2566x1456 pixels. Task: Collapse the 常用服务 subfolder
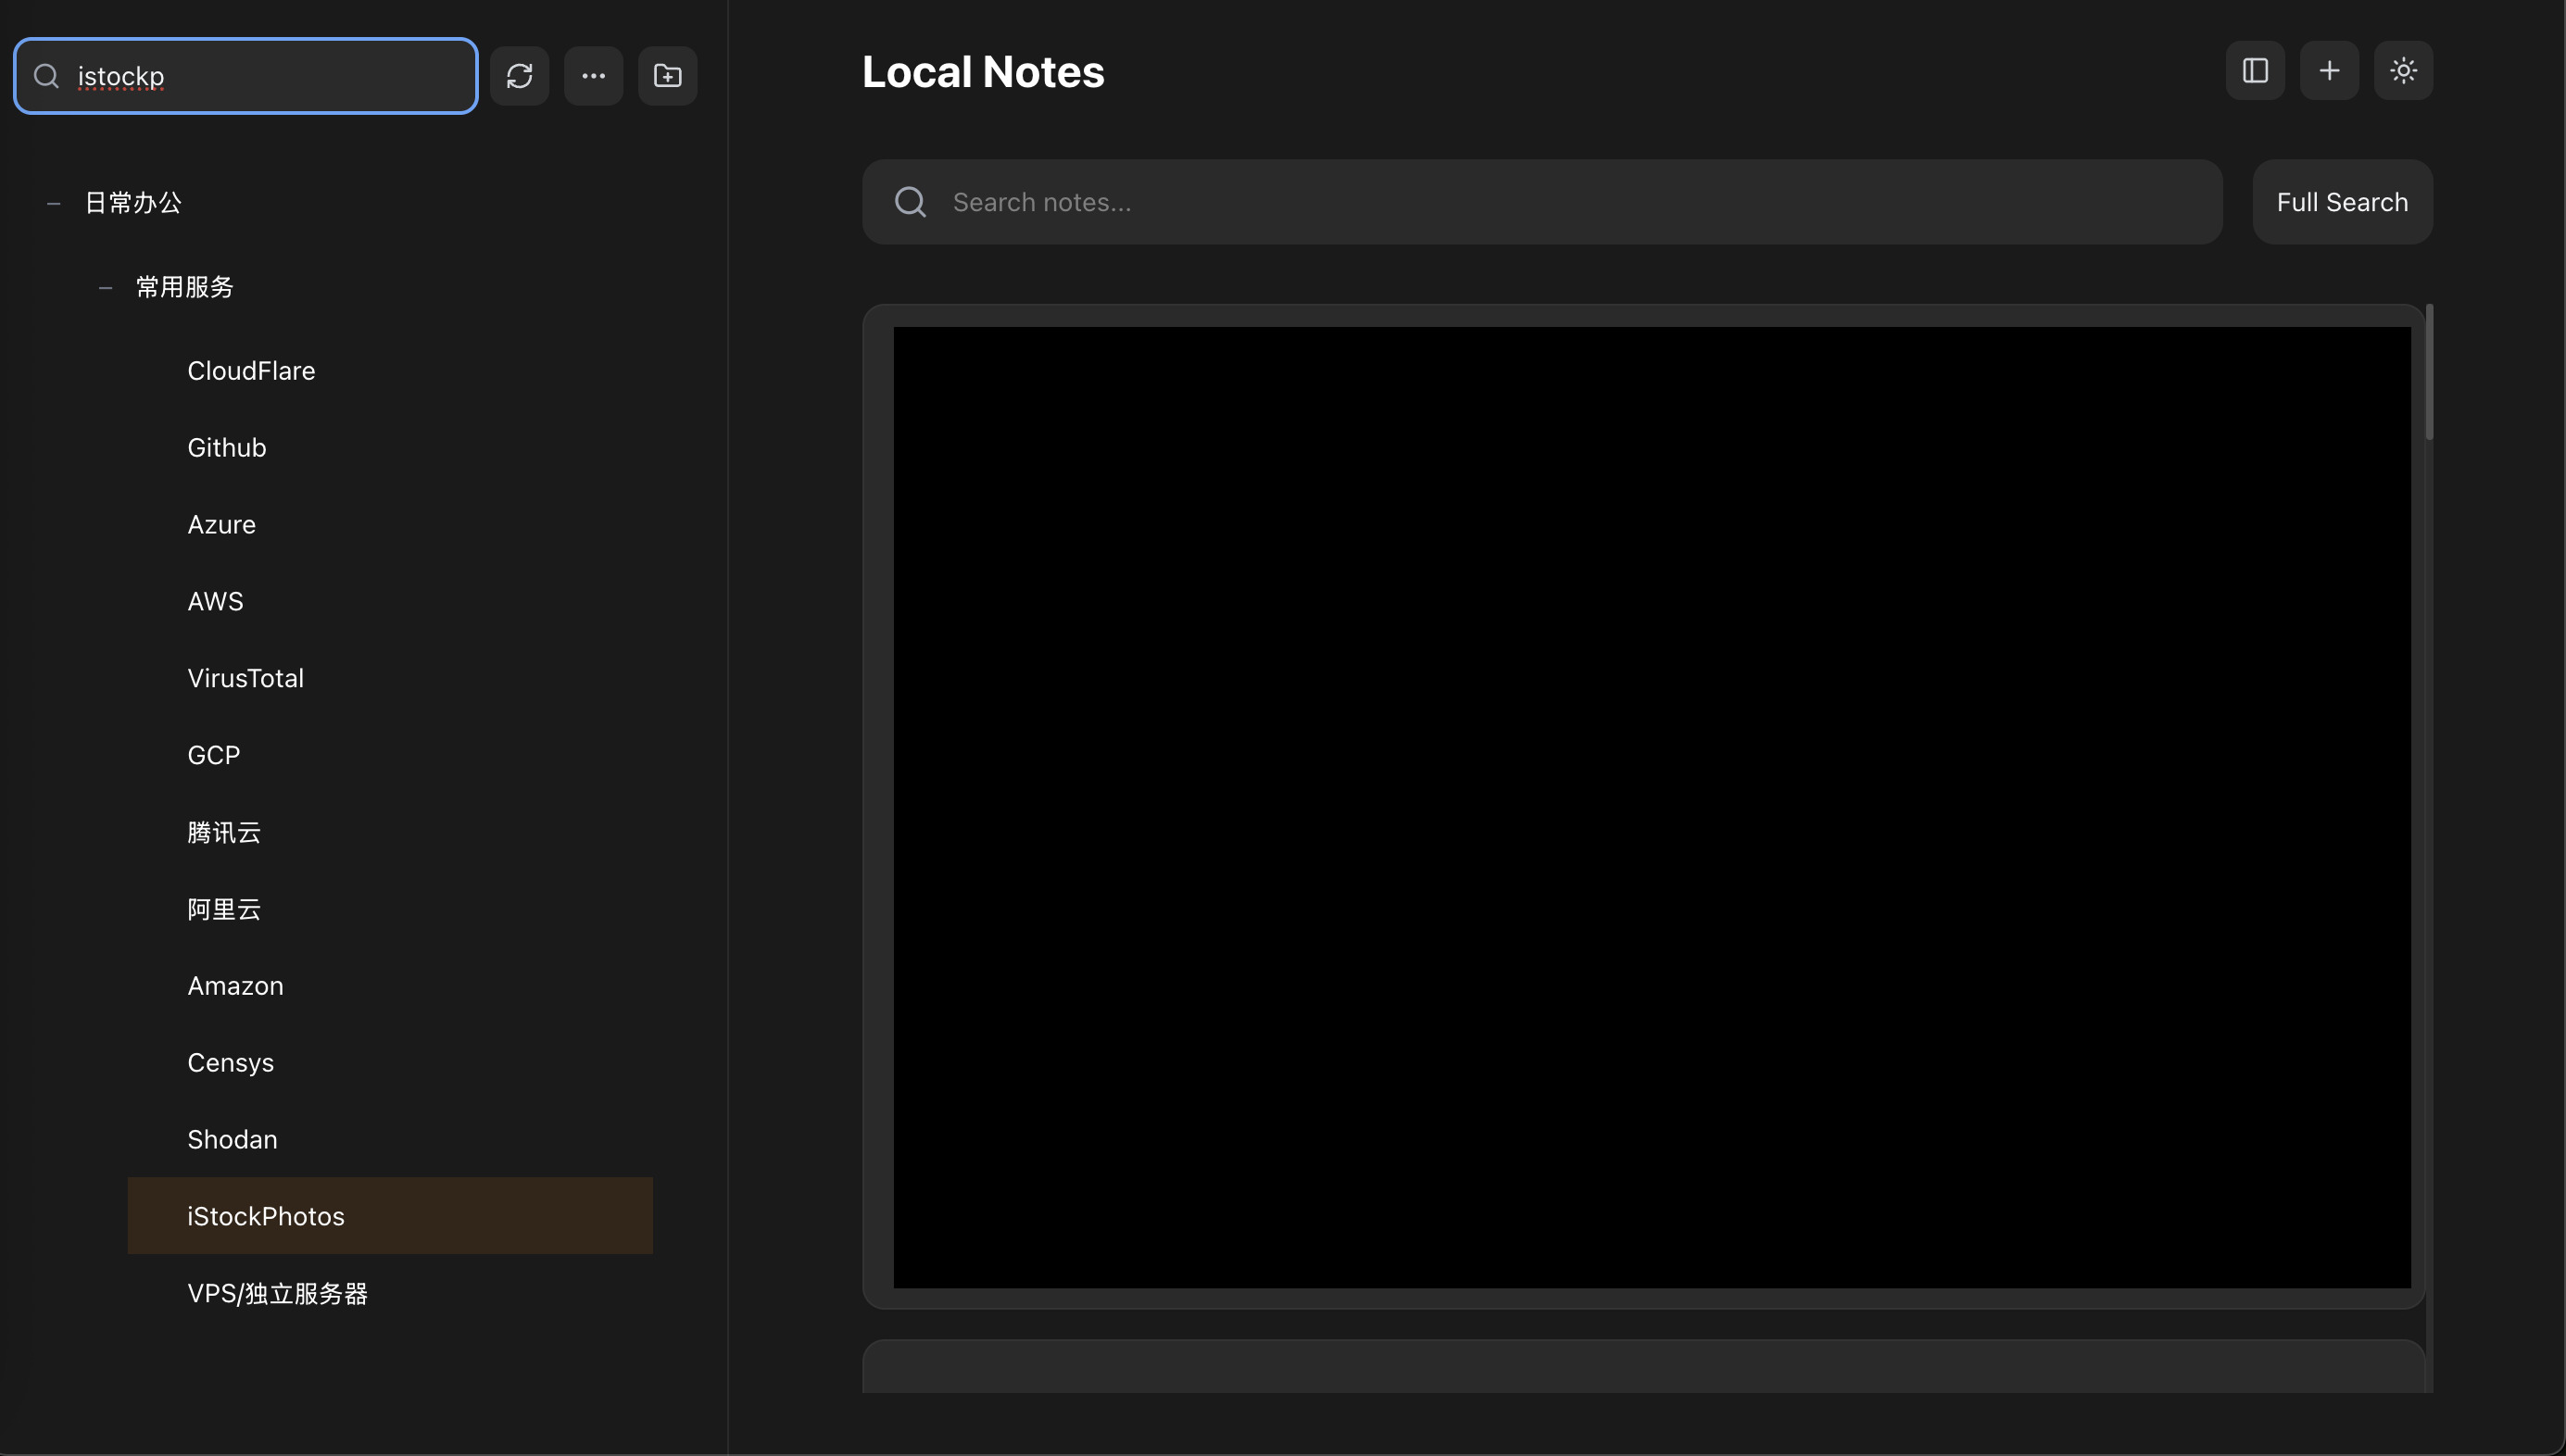(x=106, y=288)
